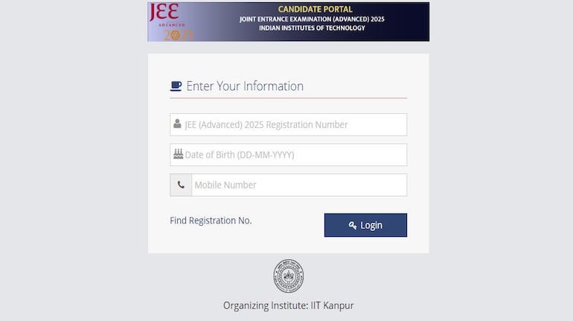Click the Joint Entrance Examination banner text
This screenshot has height=321, width=573.
(x=312, y=19)
